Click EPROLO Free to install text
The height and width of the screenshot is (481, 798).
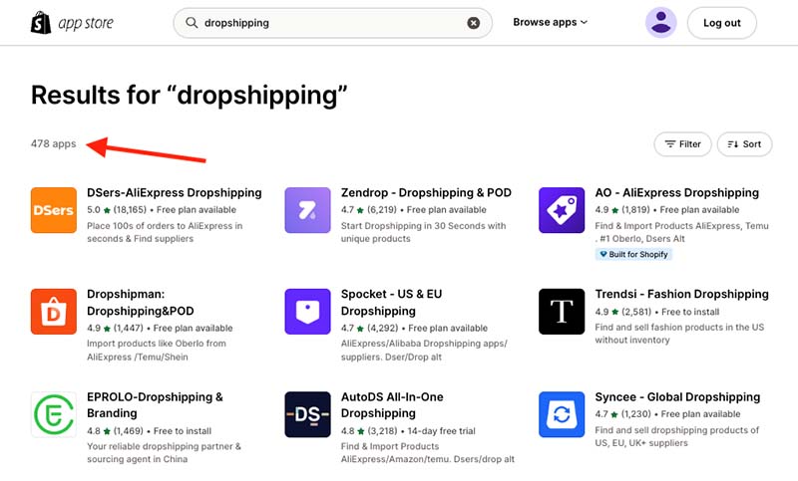[183, 431]
